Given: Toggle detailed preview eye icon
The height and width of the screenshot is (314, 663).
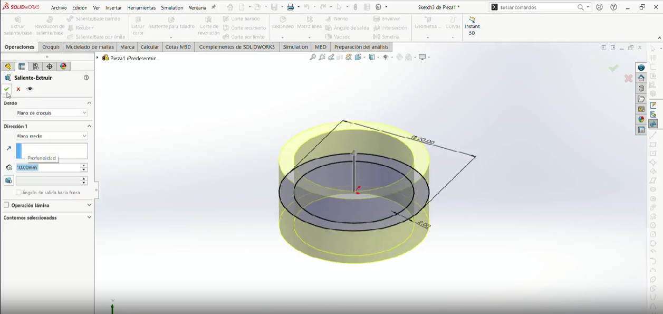Looking at the screenshot, I should (30, 89).
